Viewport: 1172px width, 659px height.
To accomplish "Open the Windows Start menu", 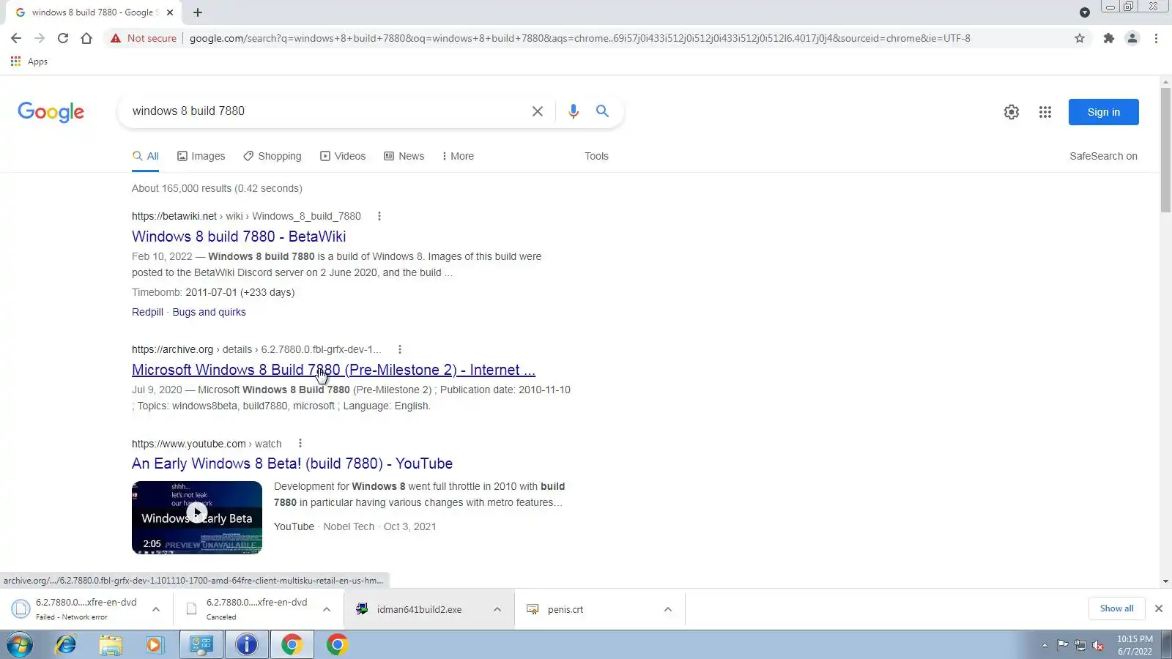I will click(20, 644).
